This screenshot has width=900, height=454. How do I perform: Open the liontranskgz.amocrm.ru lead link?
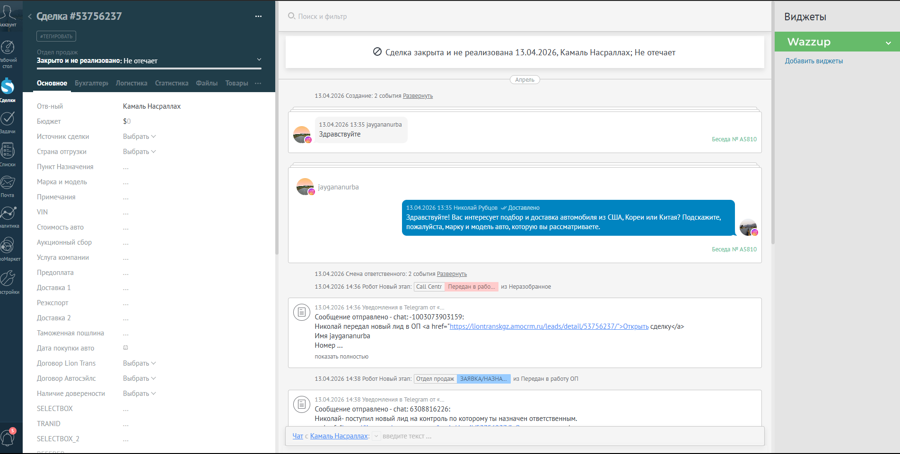(549, 326)
